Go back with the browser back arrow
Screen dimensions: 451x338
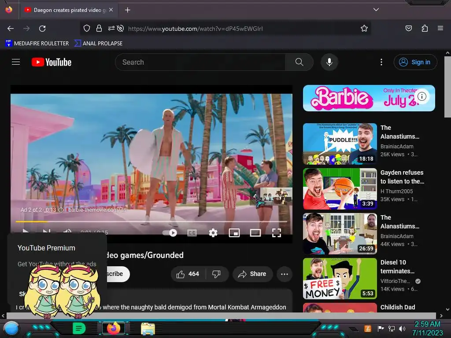(11, 29)
